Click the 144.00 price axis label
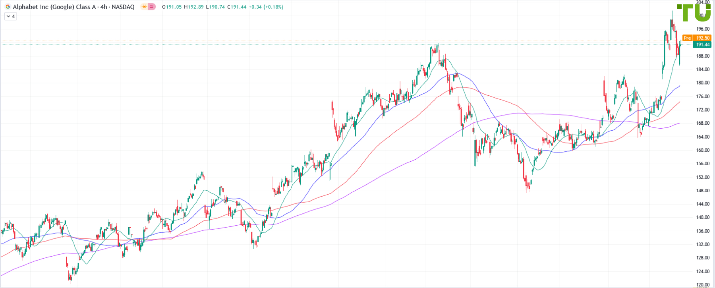 point(703,204)
